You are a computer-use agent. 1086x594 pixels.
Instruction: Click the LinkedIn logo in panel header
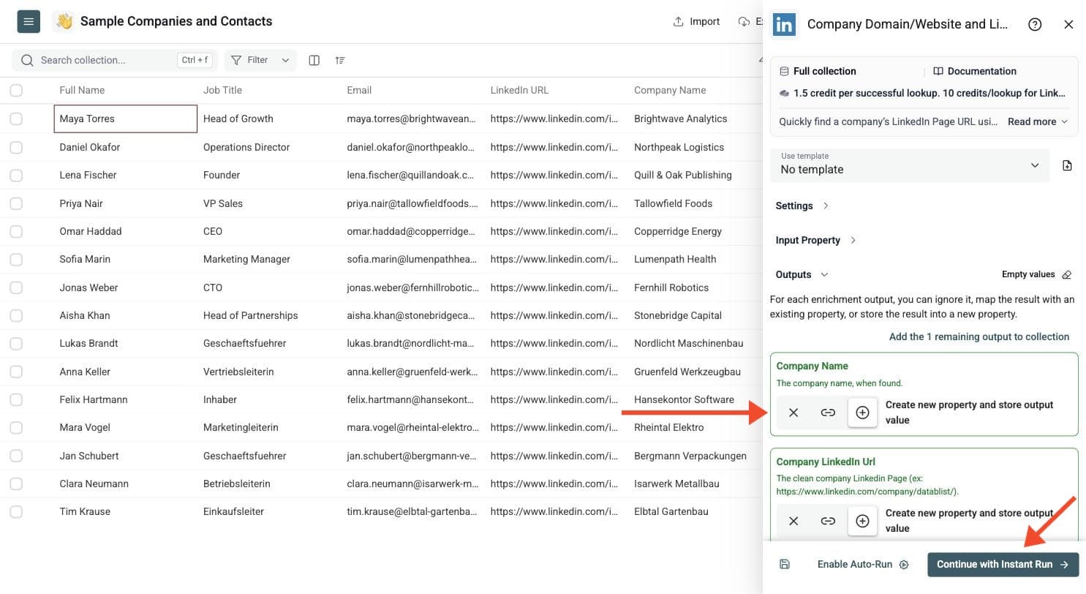click(x=784, y=24)
